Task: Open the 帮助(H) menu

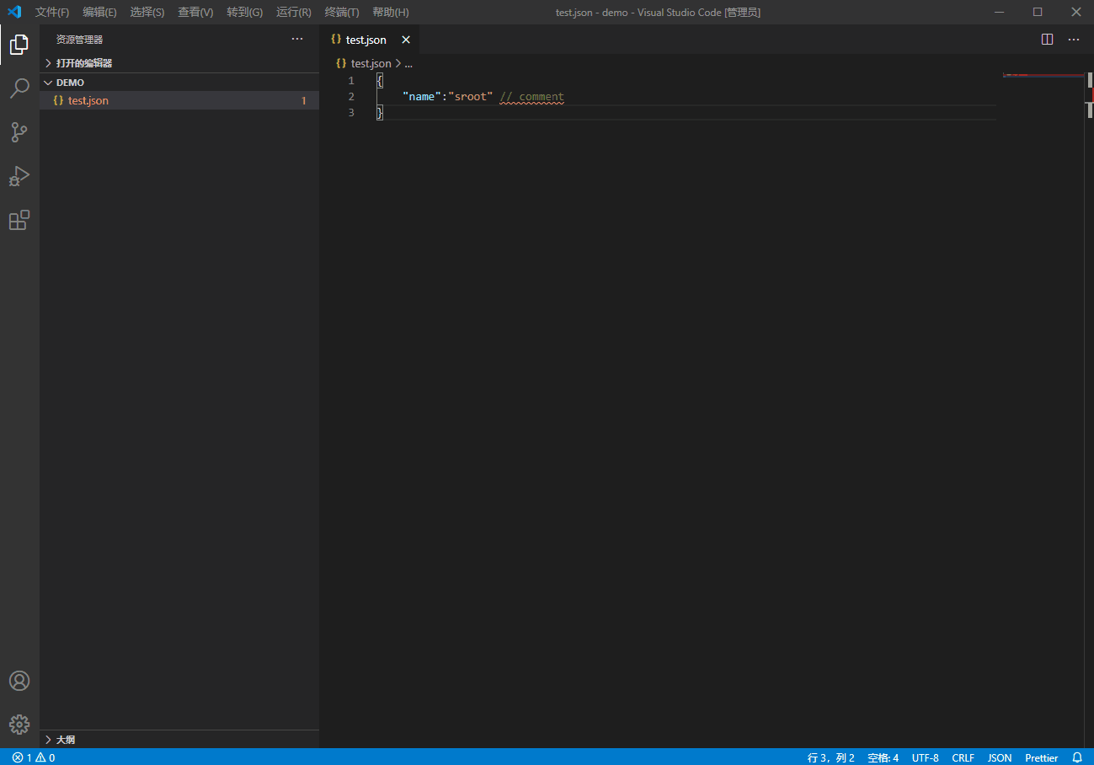Action: click(x=391, y=12)
